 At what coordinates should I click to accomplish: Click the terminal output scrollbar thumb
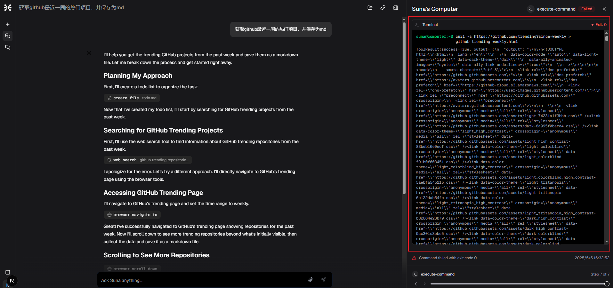(x=607, y=38)
